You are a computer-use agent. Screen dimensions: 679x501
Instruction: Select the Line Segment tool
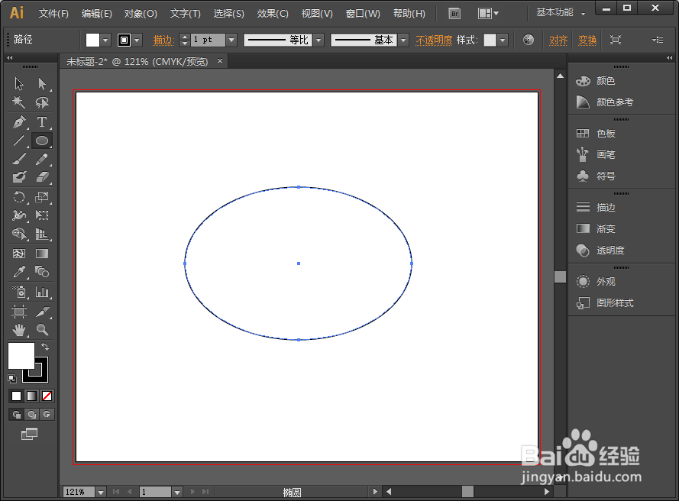point(18,141)
